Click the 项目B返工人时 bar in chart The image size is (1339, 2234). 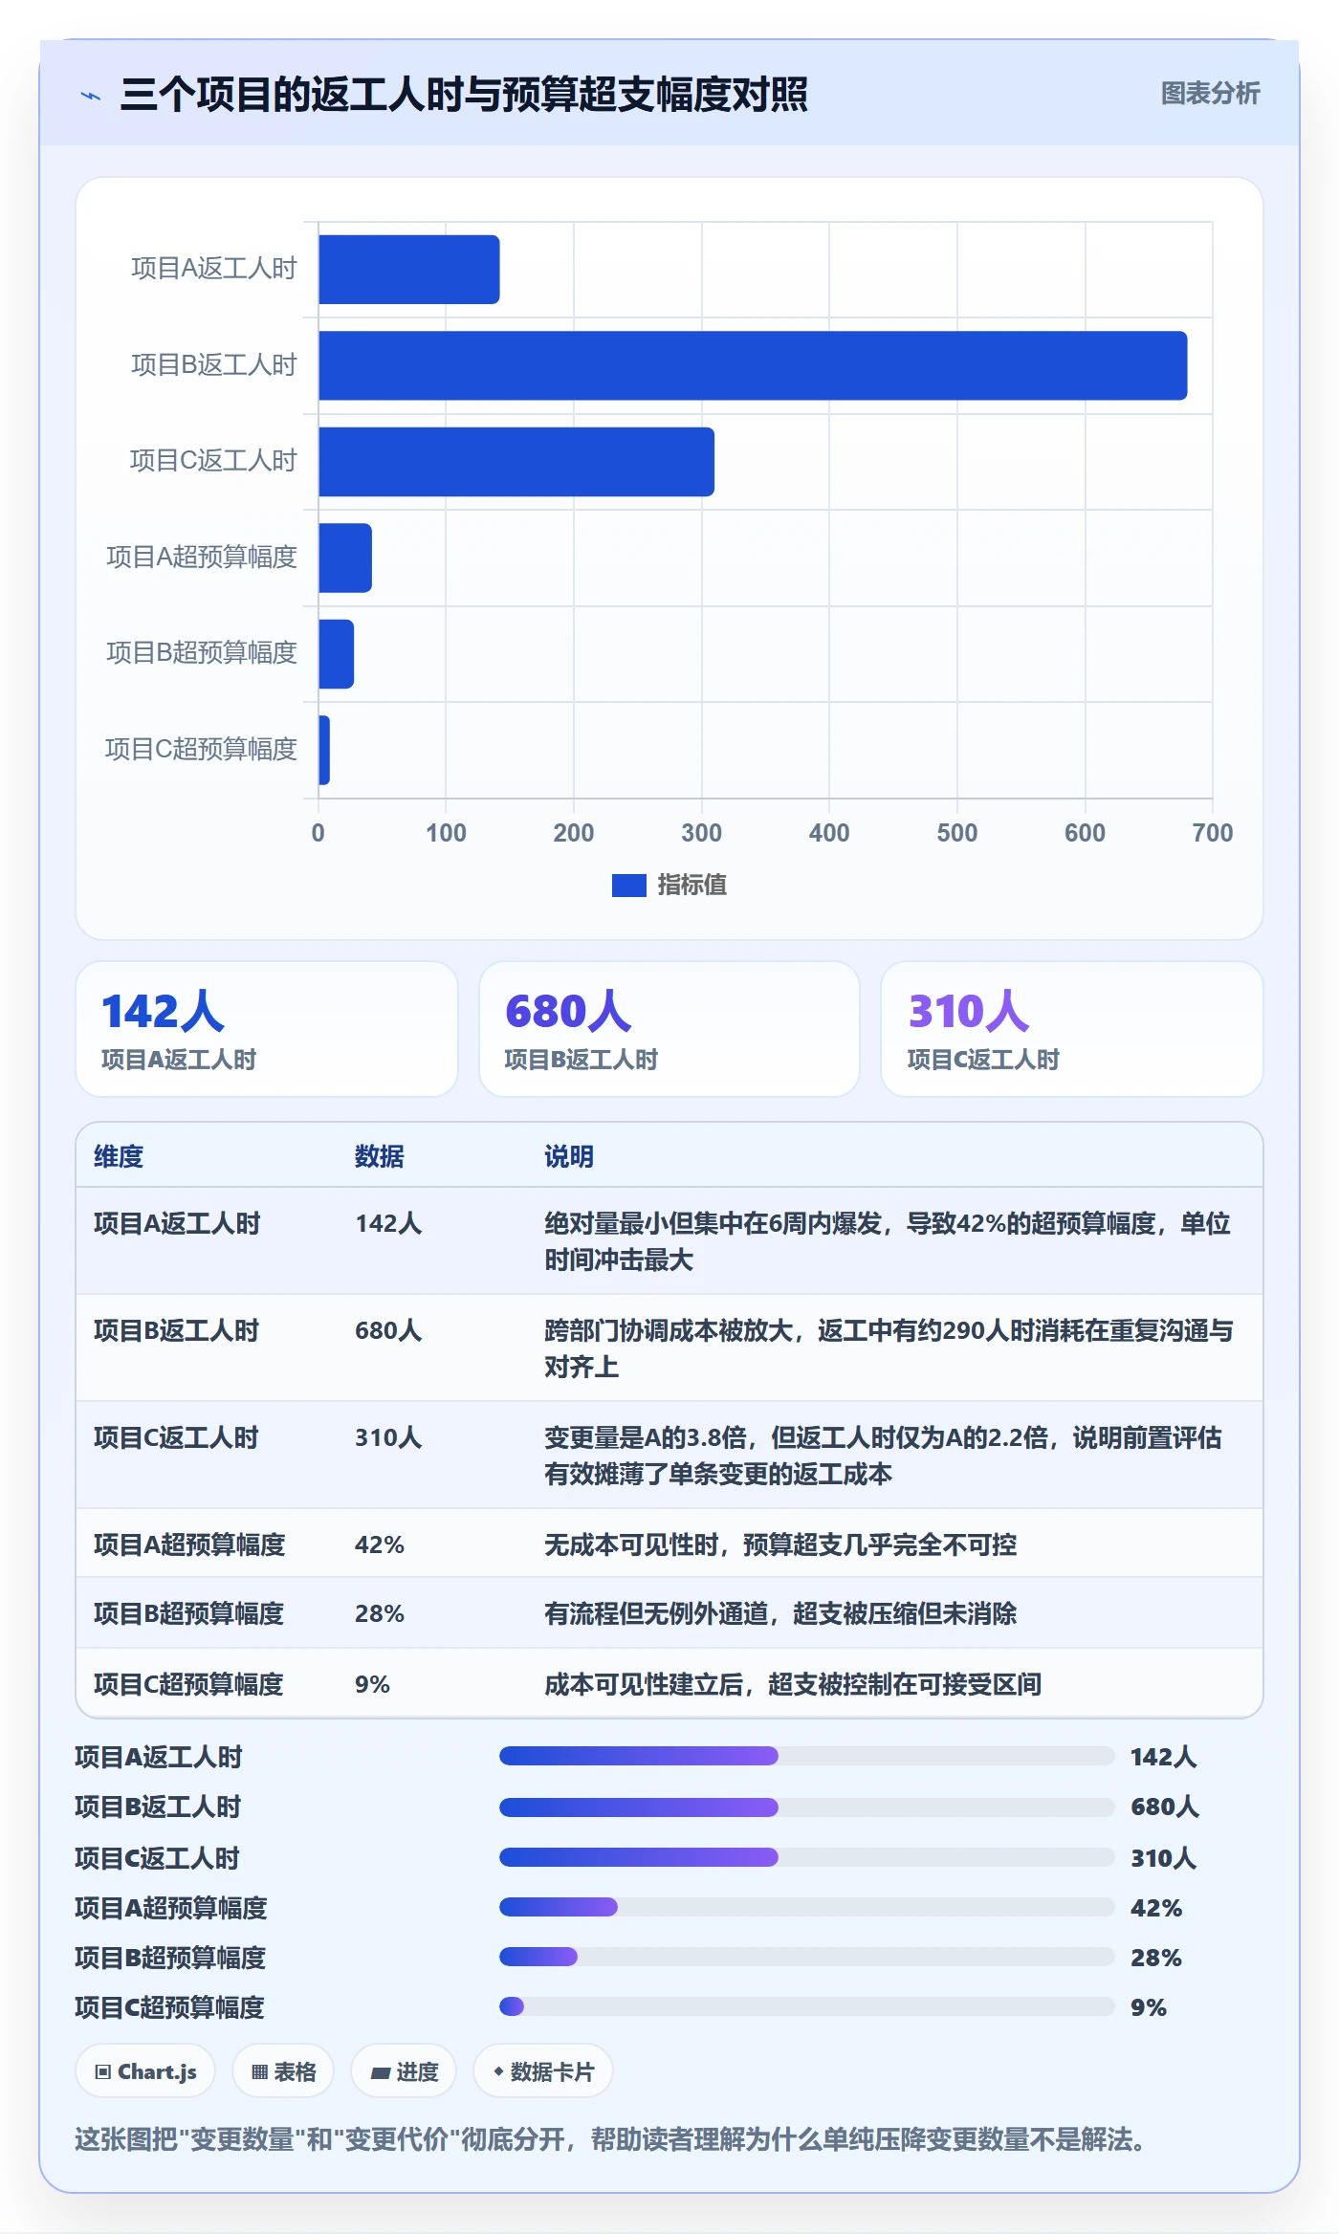coord(753,365)
